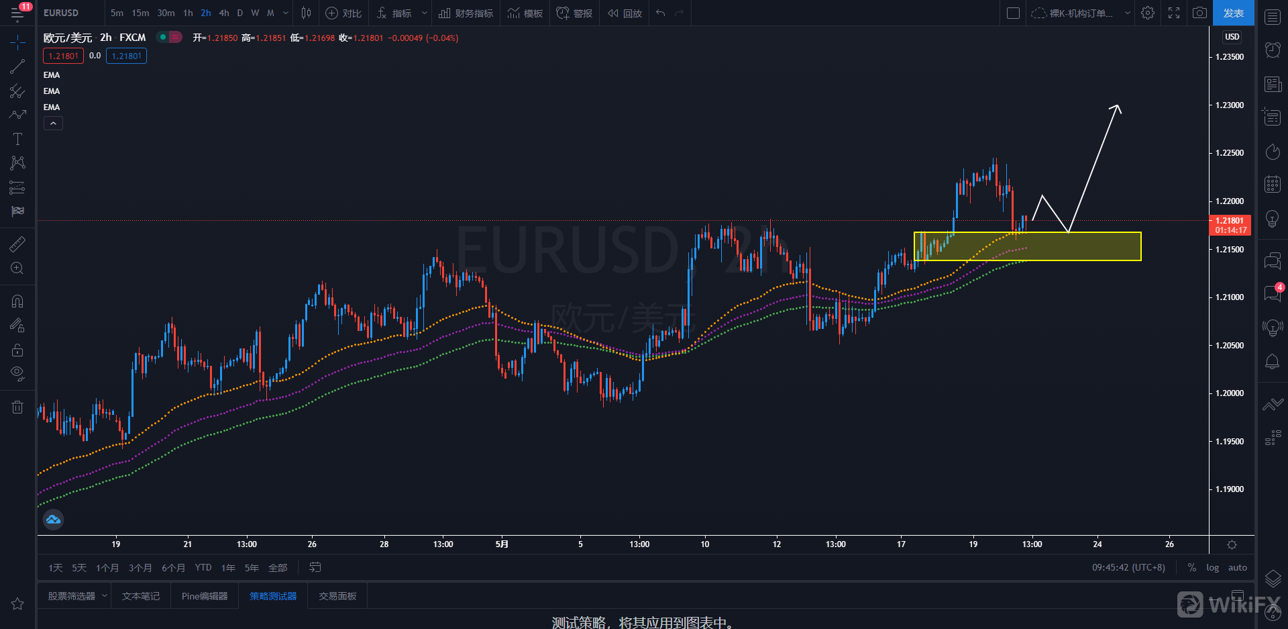This screenshot has height=629, width=1288.
Task: Select the Text tool in left toolbar
Action: (x=17, y=139)
